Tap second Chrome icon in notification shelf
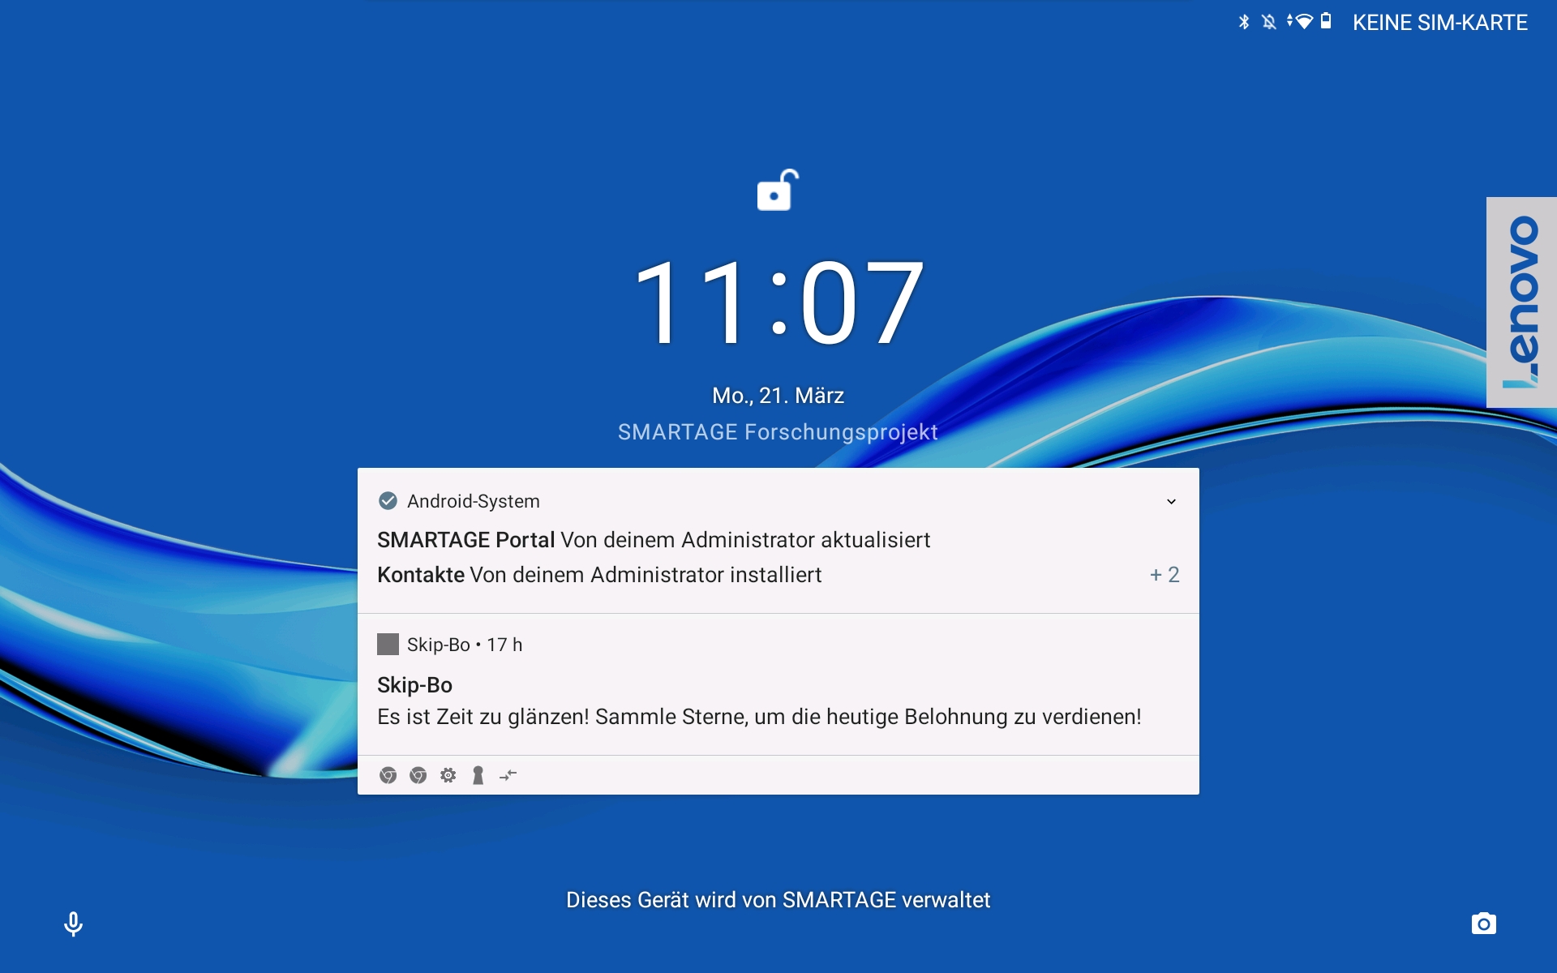Image resolution: width=1557 pixels, height=973 pixels. 418,776
